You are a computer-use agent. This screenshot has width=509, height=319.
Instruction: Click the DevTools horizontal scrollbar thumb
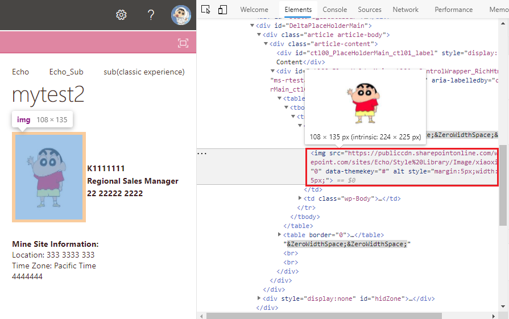point(324,316)
